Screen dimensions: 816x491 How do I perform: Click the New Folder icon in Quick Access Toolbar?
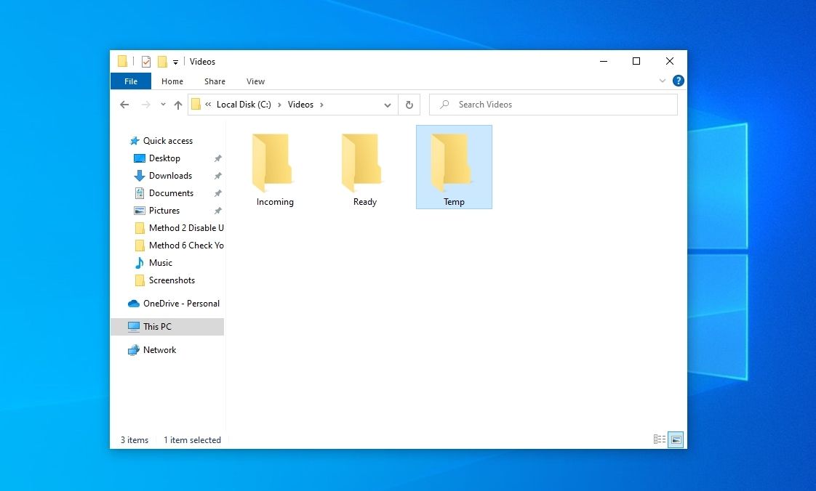coord(161,62)
